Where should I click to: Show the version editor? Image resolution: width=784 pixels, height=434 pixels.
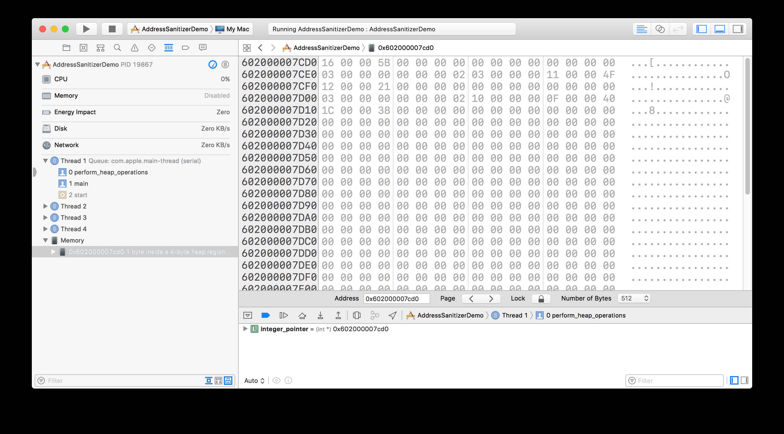pyautogui.click(x=678, y=29)
